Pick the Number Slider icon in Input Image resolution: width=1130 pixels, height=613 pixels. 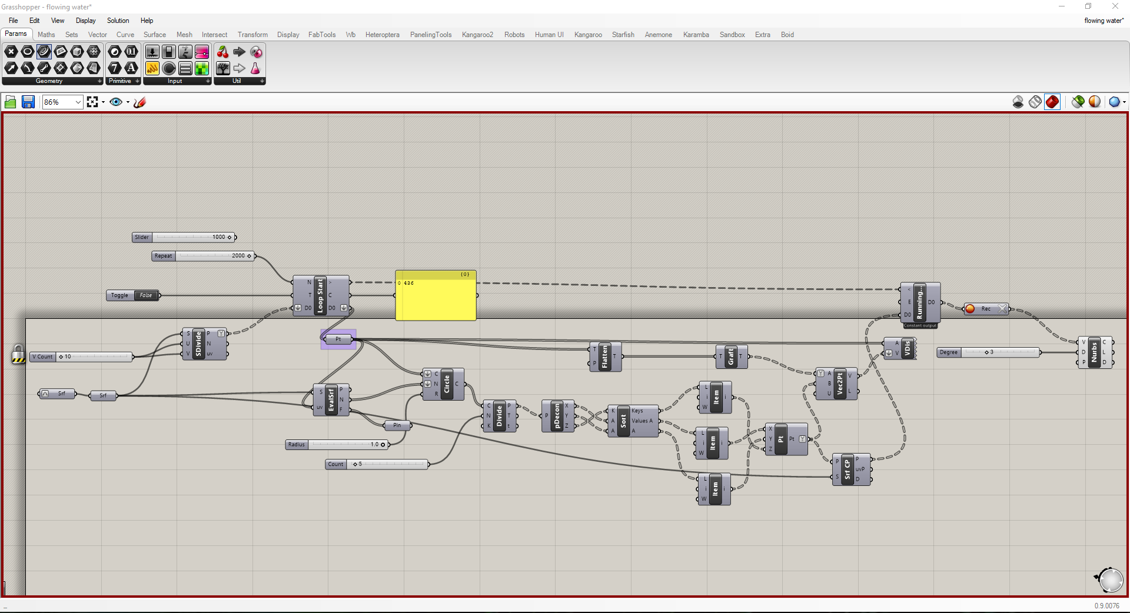pos(201,52)
